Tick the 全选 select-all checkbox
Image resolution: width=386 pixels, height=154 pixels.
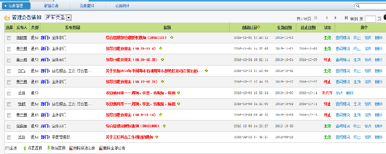click(x=8, y=148)
